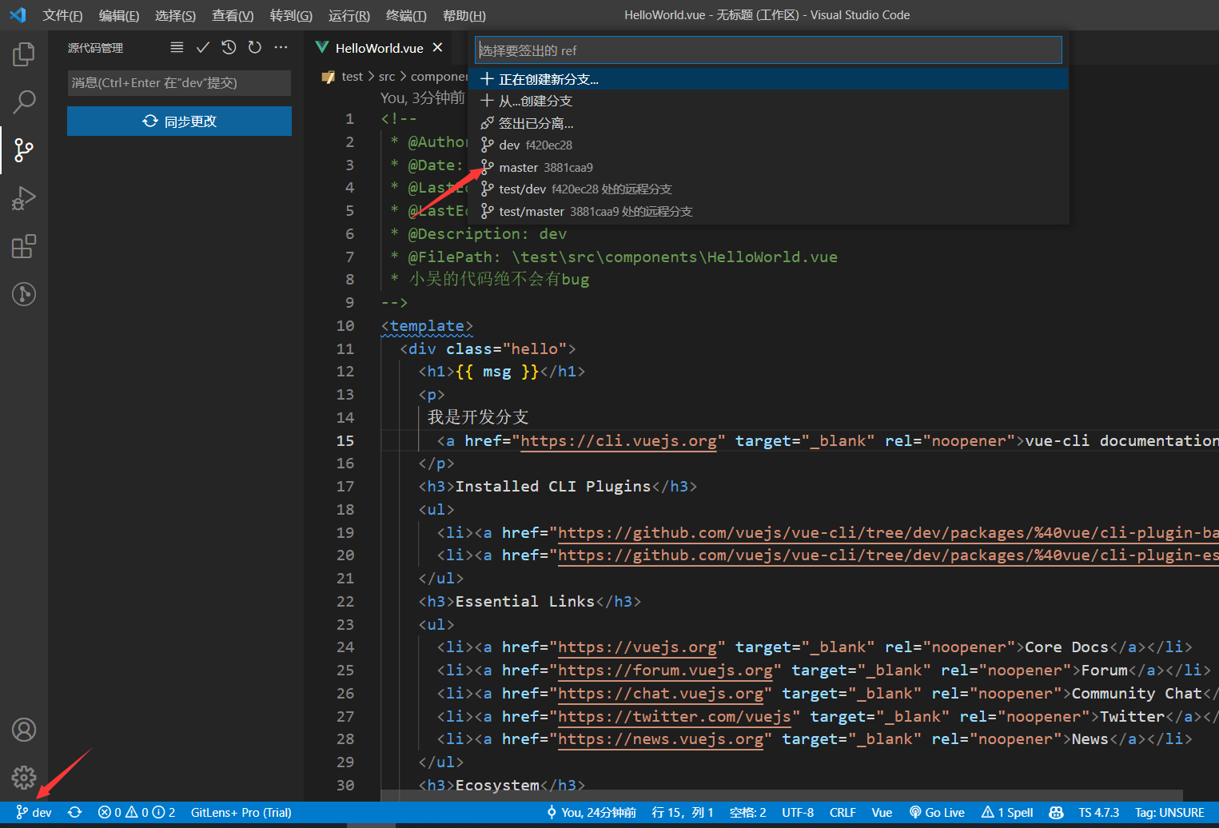This screenshot has width=1219, height=828.
Task: Open the chat.vuejs.org link
Action: [x=660, y=694]
